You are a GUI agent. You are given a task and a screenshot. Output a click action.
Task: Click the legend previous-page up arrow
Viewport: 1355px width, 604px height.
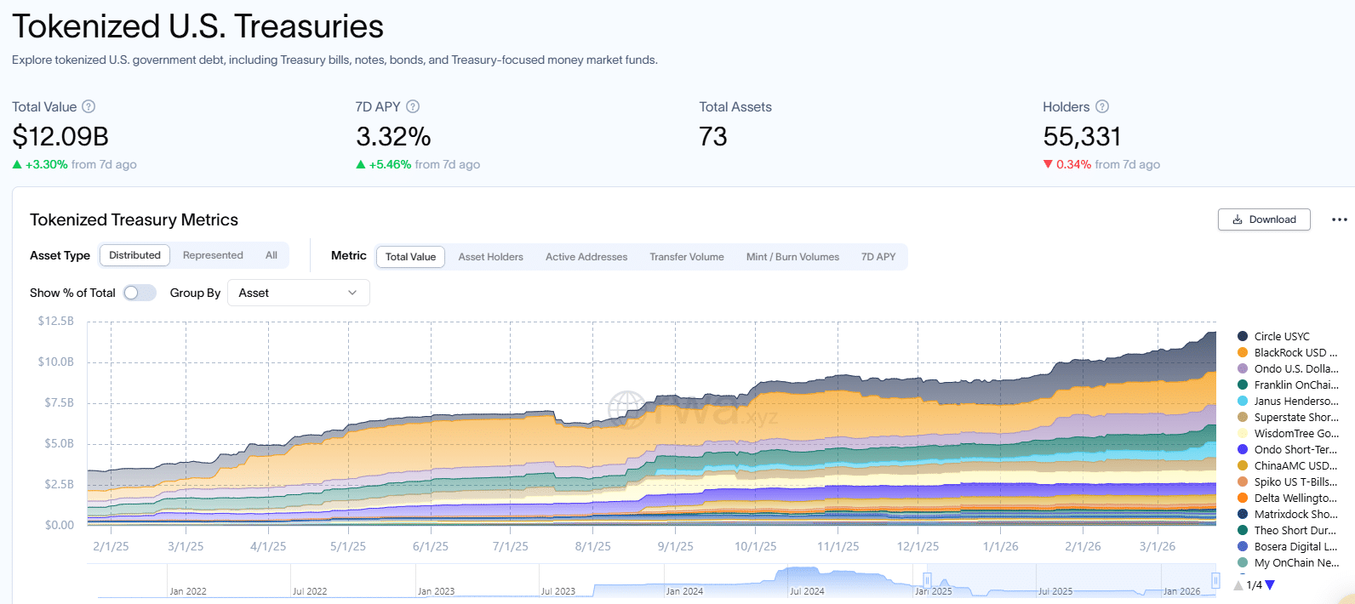tap(1238, 585)
